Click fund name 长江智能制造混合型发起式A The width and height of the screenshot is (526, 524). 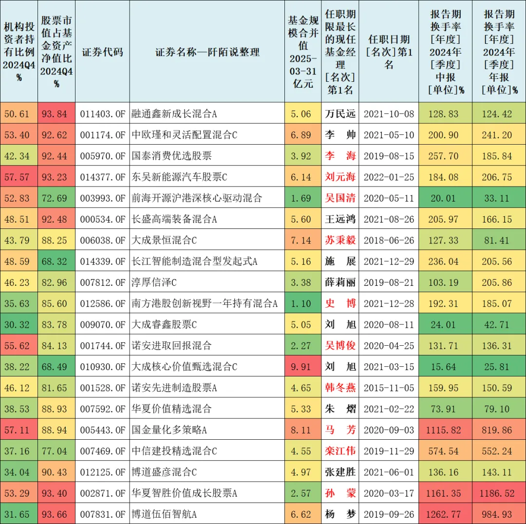(x=194, y=262)
